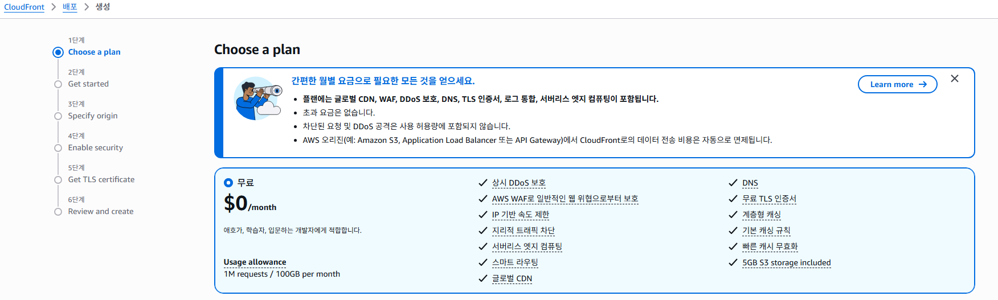The width and height of the screenshot is (998, 300).
Task: Click the 기본 캐싱 규칙 feature term
Action: (x=766, y=231)
